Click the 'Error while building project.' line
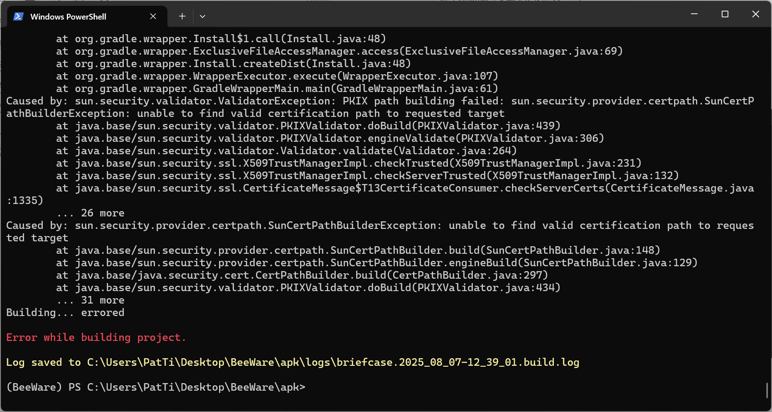 coord(96,337)
